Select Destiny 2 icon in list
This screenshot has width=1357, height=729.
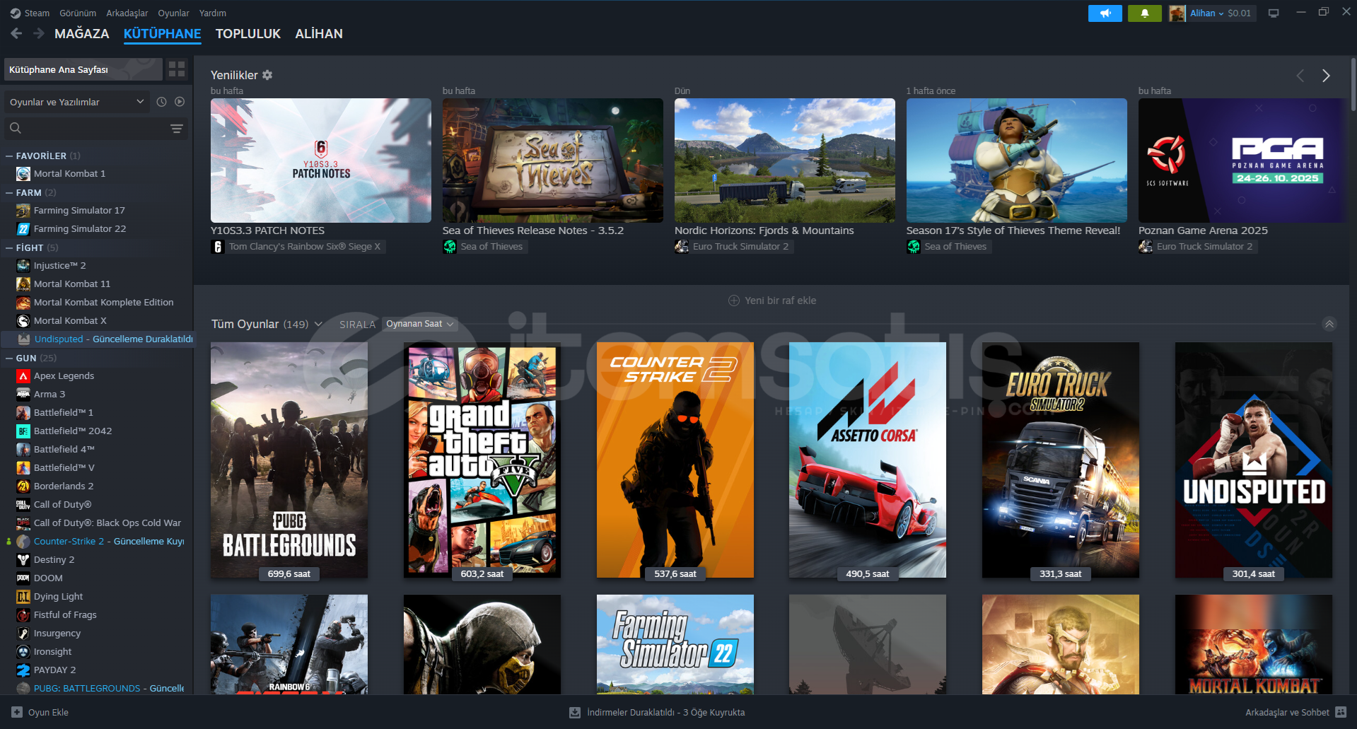[x=23, y=560]
